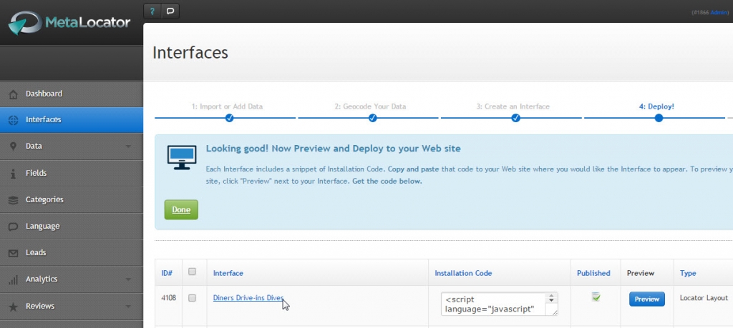The image size is (733, 328).
Task: Click the green Done button
Action: point(181,209)
